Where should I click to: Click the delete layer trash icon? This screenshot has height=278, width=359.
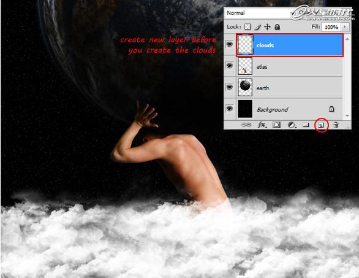click(x=336, y=125)
